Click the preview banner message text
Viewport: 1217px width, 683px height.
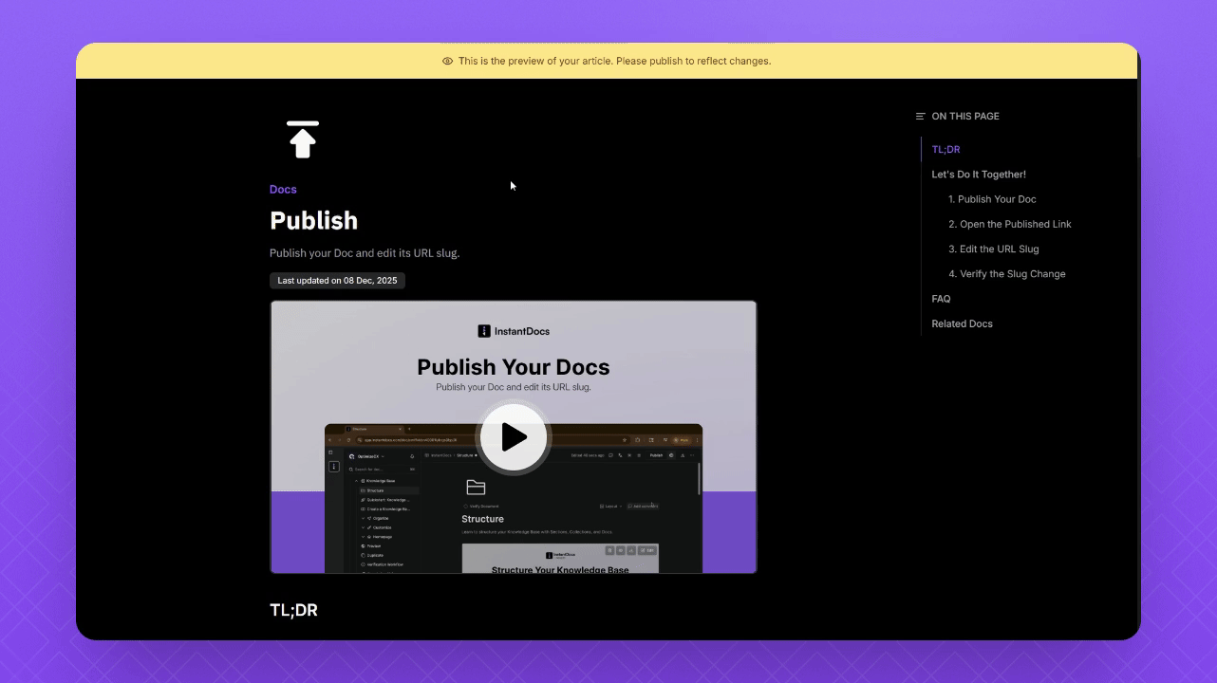click(x=614, y=61)
